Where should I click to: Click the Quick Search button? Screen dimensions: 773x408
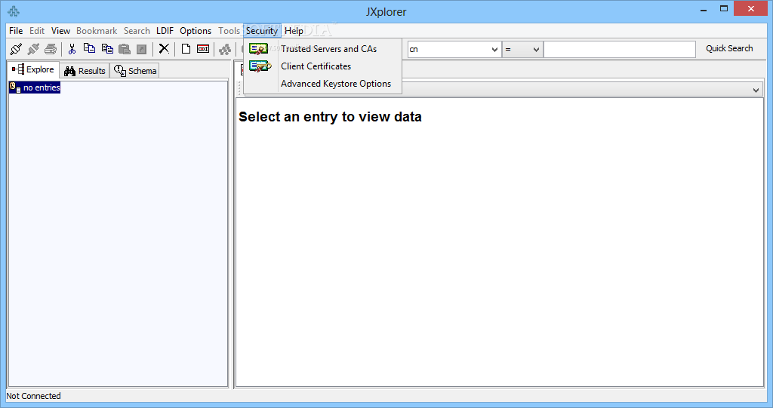729,48
